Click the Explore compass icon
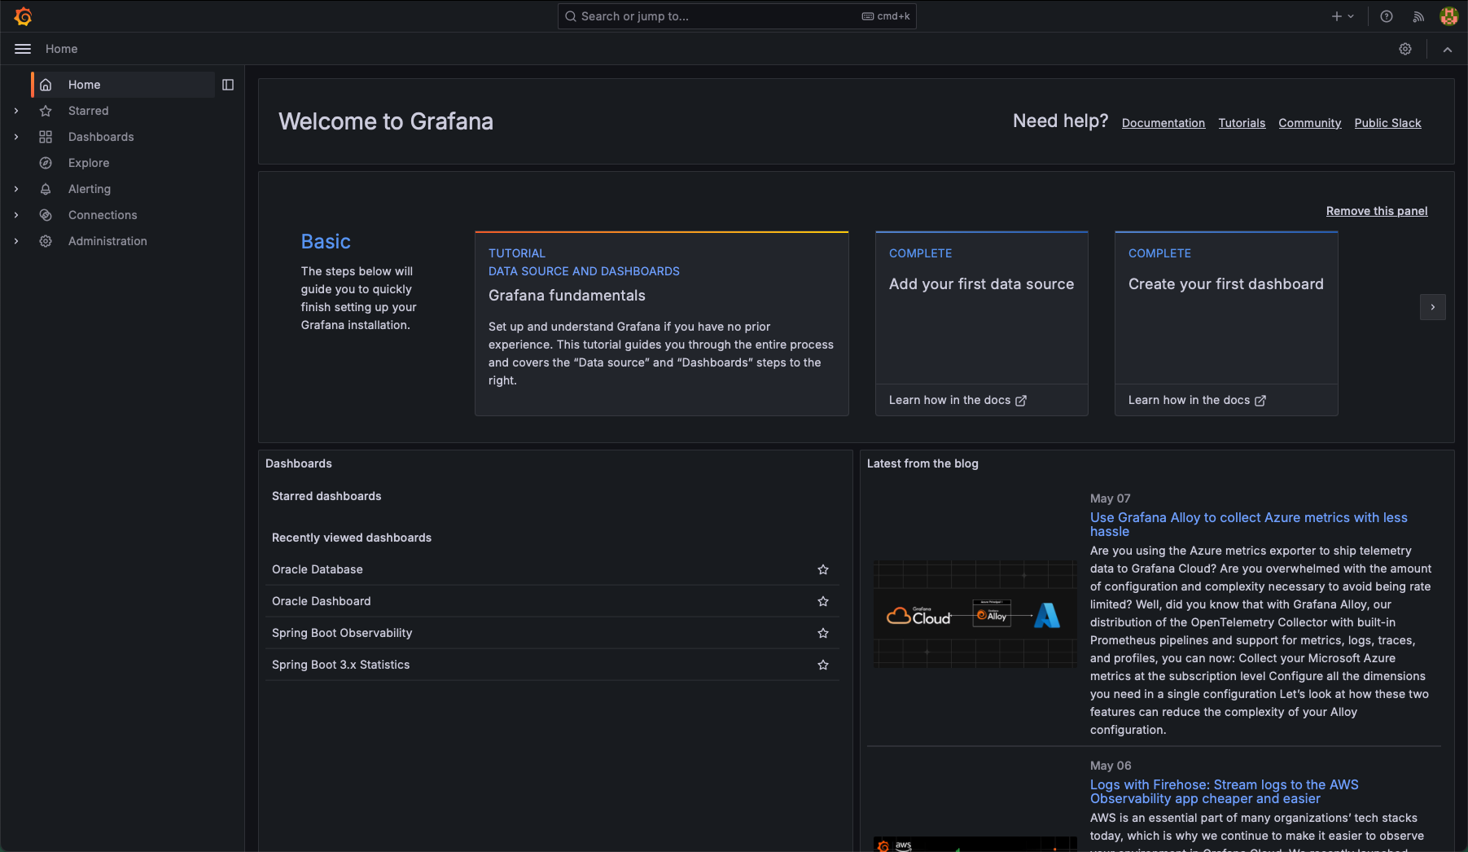 coord(46,163)
